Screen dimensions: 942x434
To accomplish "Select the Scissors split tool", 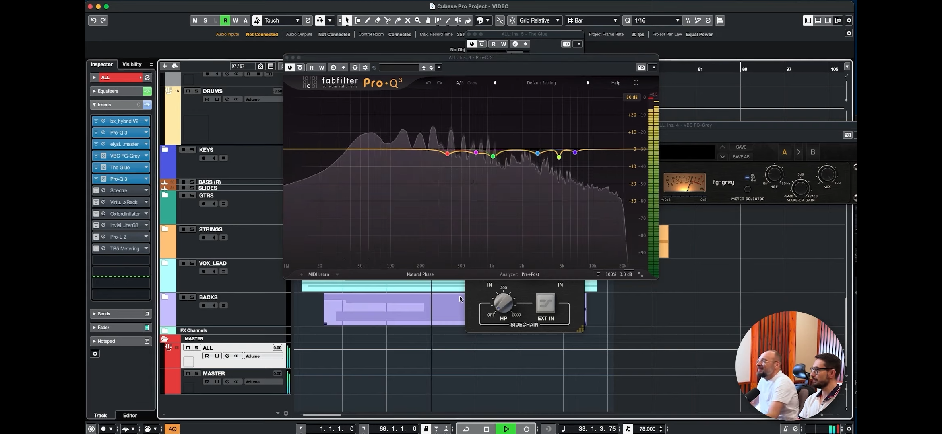I will pyautogui.click(x=387, y=20).
